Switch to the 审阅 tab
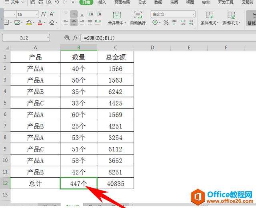The width and height of the screenshot is (256, 208). click(x=174, y=2)
